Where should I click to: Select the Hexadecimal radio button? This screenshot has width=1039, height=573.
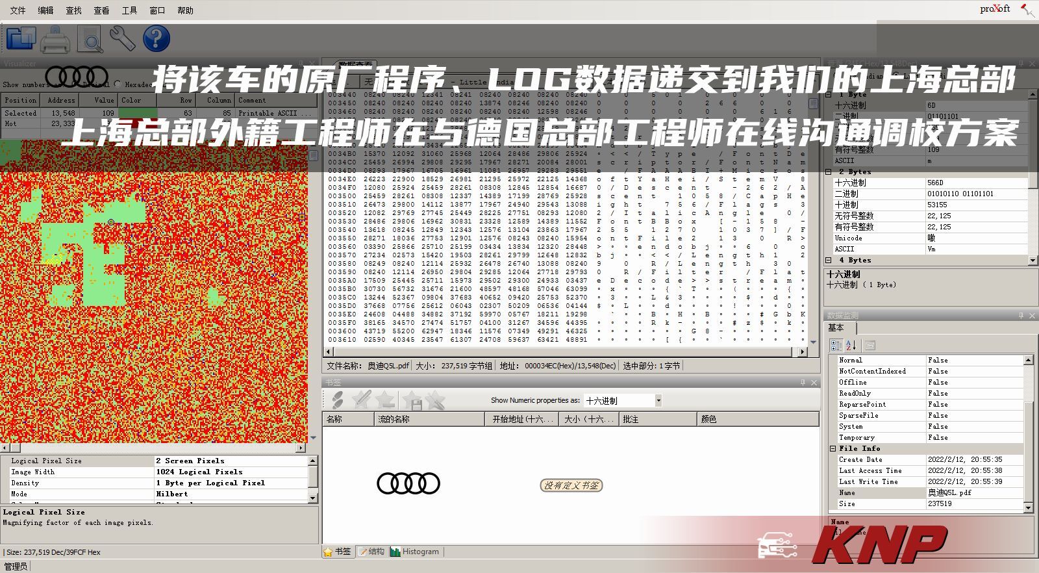pyautogui.click(x=118, y=84)
